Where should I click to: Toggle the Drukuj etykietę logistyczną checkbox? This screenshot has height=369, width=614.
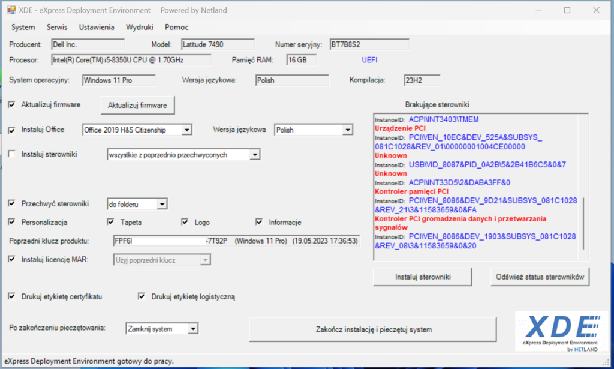click(142, 296)
